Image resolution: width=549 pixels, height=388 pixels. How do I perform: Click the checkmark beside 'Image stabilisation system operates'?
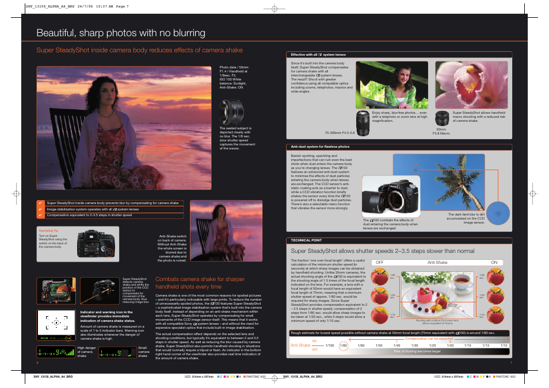(40, 209)
